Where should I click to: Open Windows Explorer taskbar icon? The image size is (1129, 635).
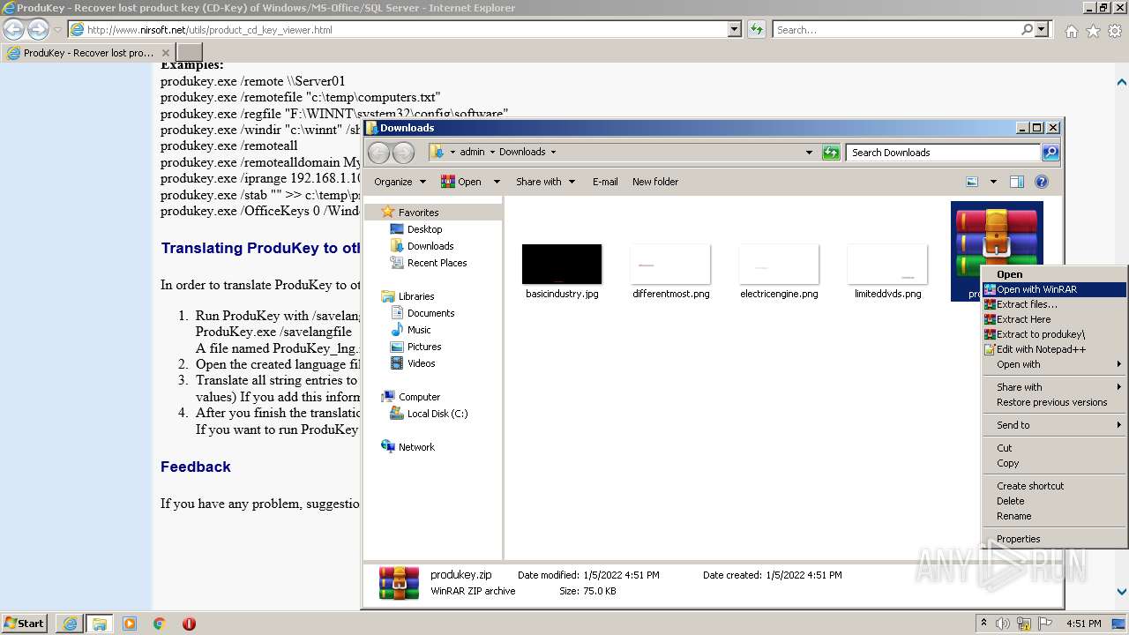click(99, 624)
